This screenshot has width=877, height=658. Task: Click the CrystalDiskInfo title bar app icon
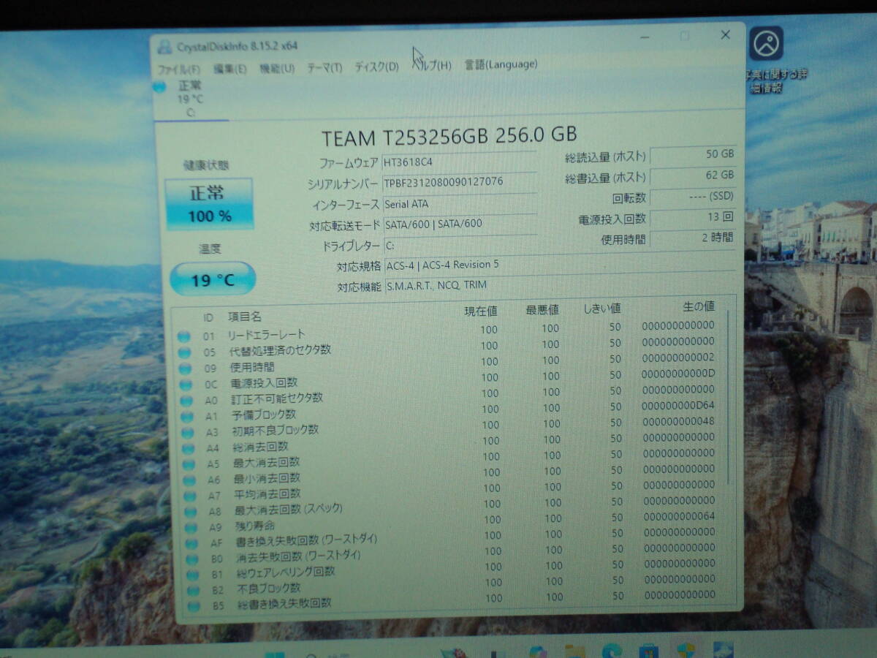165,48
